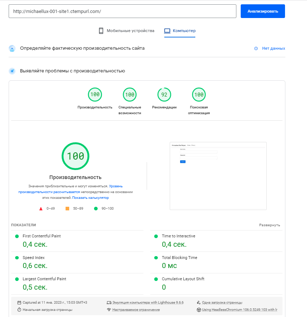Click the green circle 90–100 legend icon
Screen dimensions: 307x317
pos(96,209)
